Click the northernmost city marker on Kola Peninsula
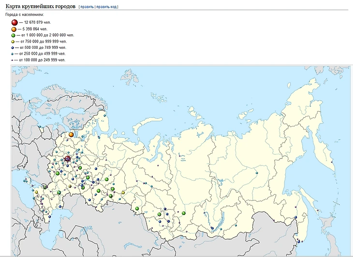The image size is (353, 257). 104,115
